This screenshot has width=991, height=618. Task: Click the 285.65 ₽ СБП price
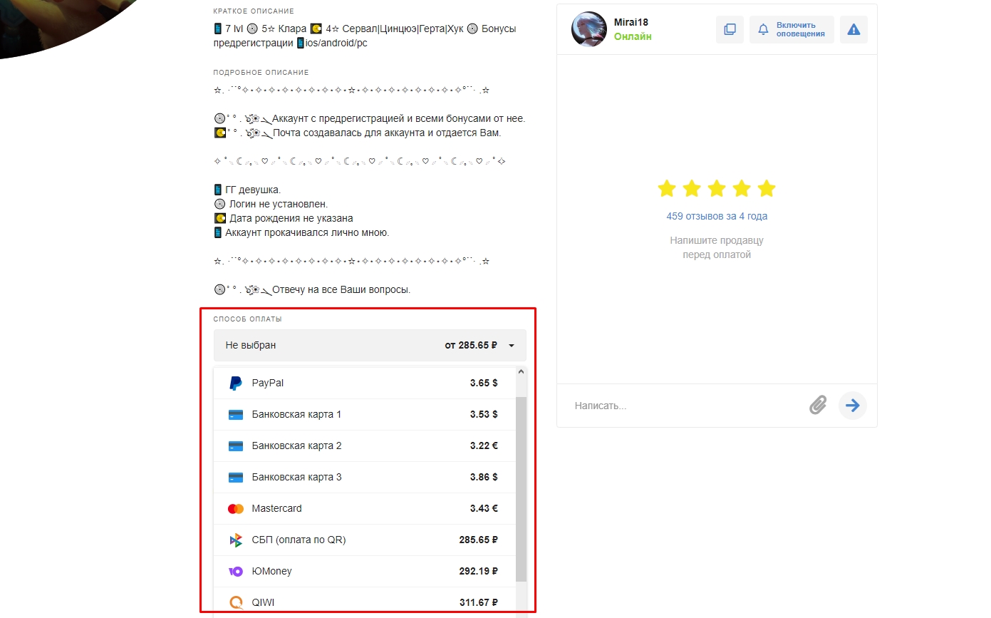point(479,540)
